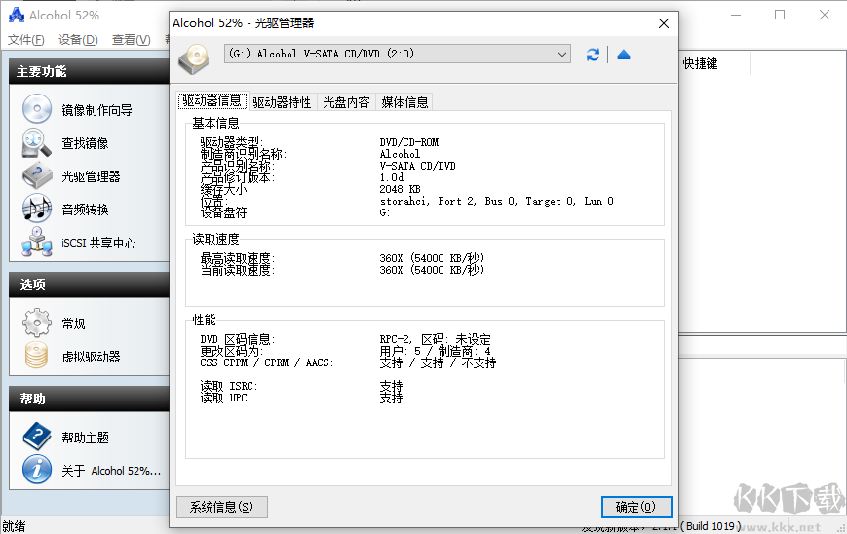Expand the G: drive selection dropdown
This screenshot has width=847, height=534.
point(562,55)
